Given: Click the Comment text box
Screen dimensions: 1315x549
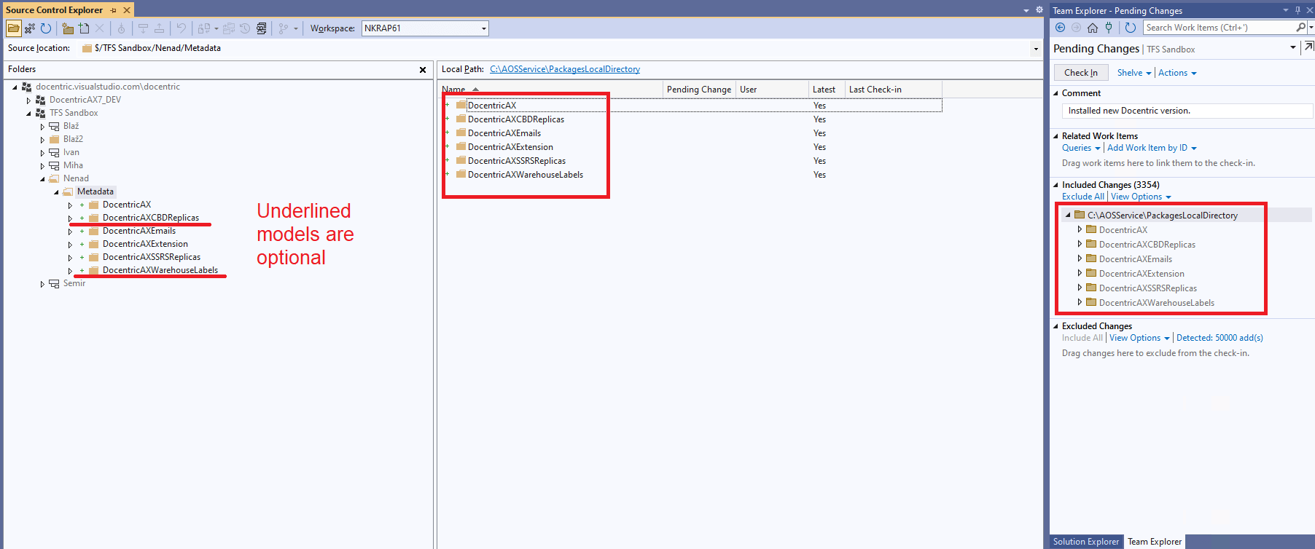Looking at the screenshot, I should point(1187,111).
